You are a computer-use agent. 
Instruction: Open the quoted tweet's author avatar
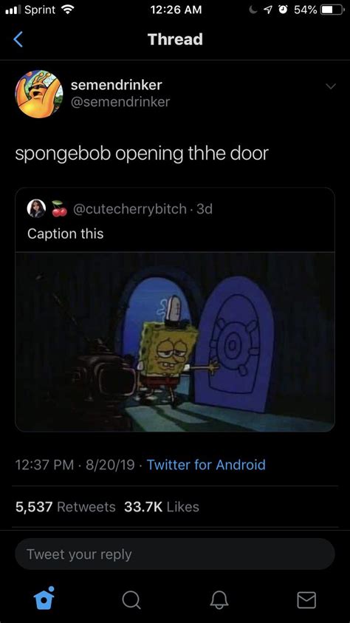pyautogui.click(x=36, y=208)
